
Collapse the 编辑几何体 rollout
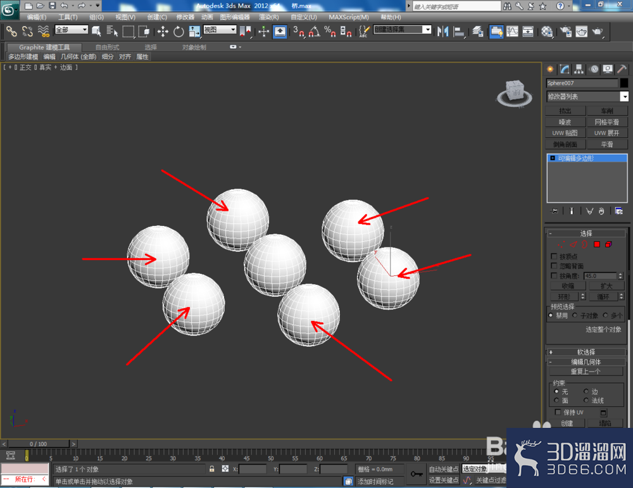click(586, 361)
